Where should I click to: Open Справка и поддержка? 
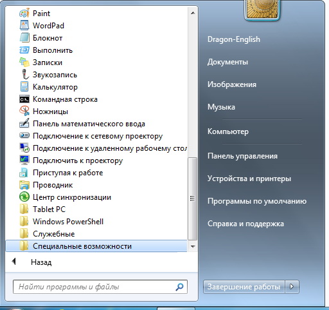coord(245,224)
